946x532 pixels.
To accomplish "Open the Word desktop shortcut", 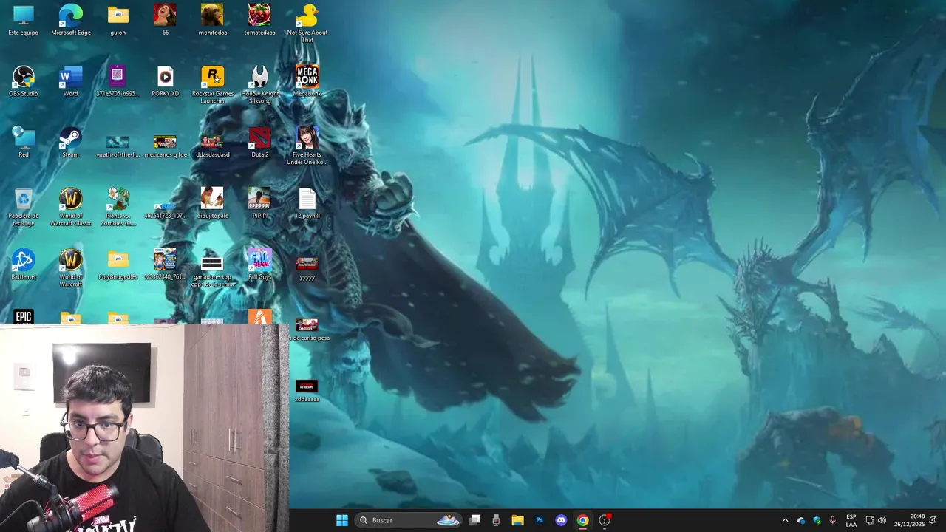I will 71,81.
